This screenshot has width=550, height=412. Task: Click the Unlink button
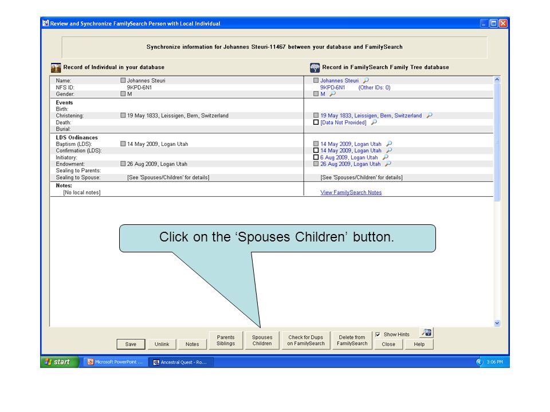coord(162,344)
